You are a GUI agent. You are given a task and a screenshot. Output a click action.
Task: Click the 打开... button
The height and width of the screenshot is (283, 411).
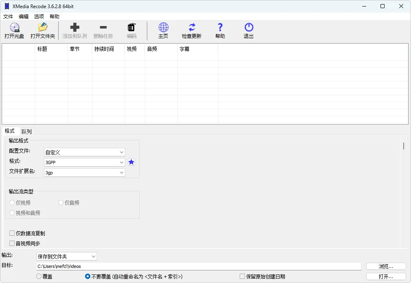[386, 276]
